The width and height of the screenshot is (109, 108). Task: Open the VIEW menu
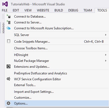(x=28, y=10)
